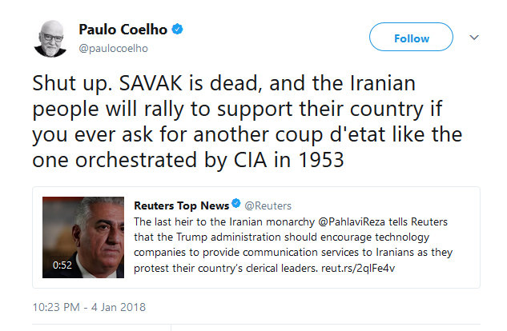Click the 10:23 PM - 4 Jan 2018 timestamp

click(x=89, y=306)
